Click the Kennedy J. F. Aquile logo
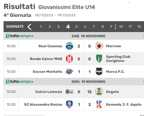The height and width of the screenshot is (116, 144). coord(99,104)
